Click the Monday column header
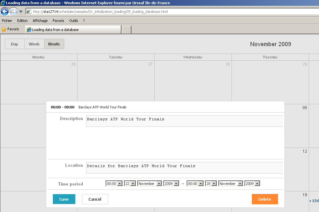This screenshot has height=212, width=319. coord(38,57)
